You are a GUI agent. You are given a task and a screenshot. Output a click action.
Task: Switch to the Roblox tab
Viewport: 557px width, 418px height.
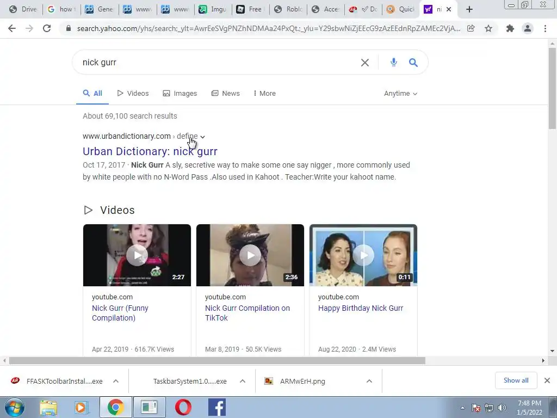tap(289, 9)
